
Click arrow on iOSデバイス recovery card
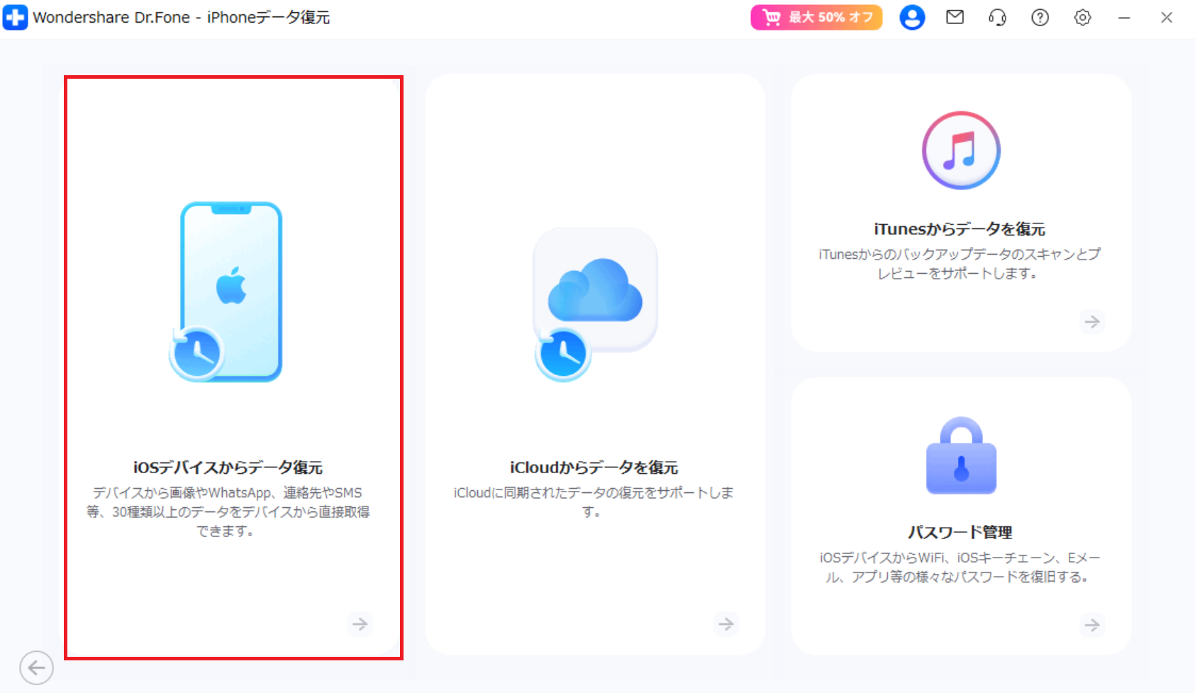point(360,624)
